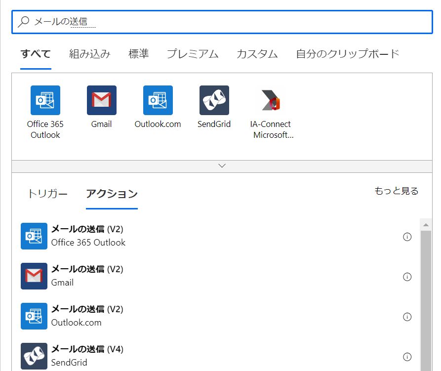The image size is (441, 371).
Task: Show info for Outlook.com send action
Action: click(x=407, y=317)
